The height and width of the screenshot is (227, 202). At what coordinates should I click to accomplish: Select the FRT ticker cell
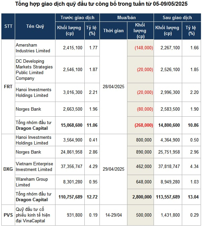coord(8,87)
